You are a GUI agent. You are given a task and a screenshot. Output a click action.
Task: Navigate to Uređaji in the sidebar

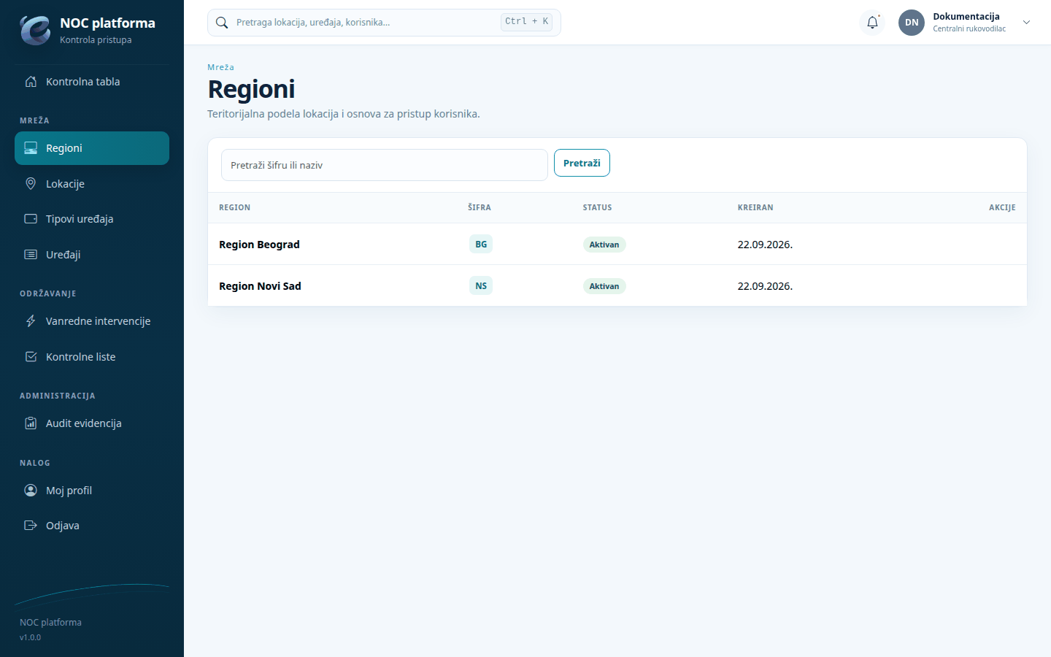(x=92, y=255)
